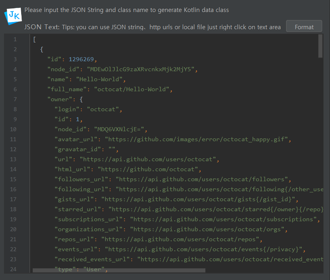Click the JSON Text tips label

[152, 27]
